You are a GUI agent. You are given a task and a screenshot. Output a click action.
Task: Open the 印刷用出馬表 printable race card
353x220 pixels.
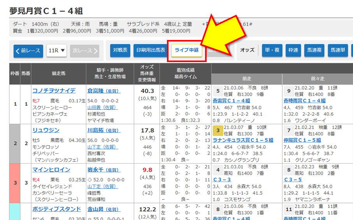click(x=151, y=50)
